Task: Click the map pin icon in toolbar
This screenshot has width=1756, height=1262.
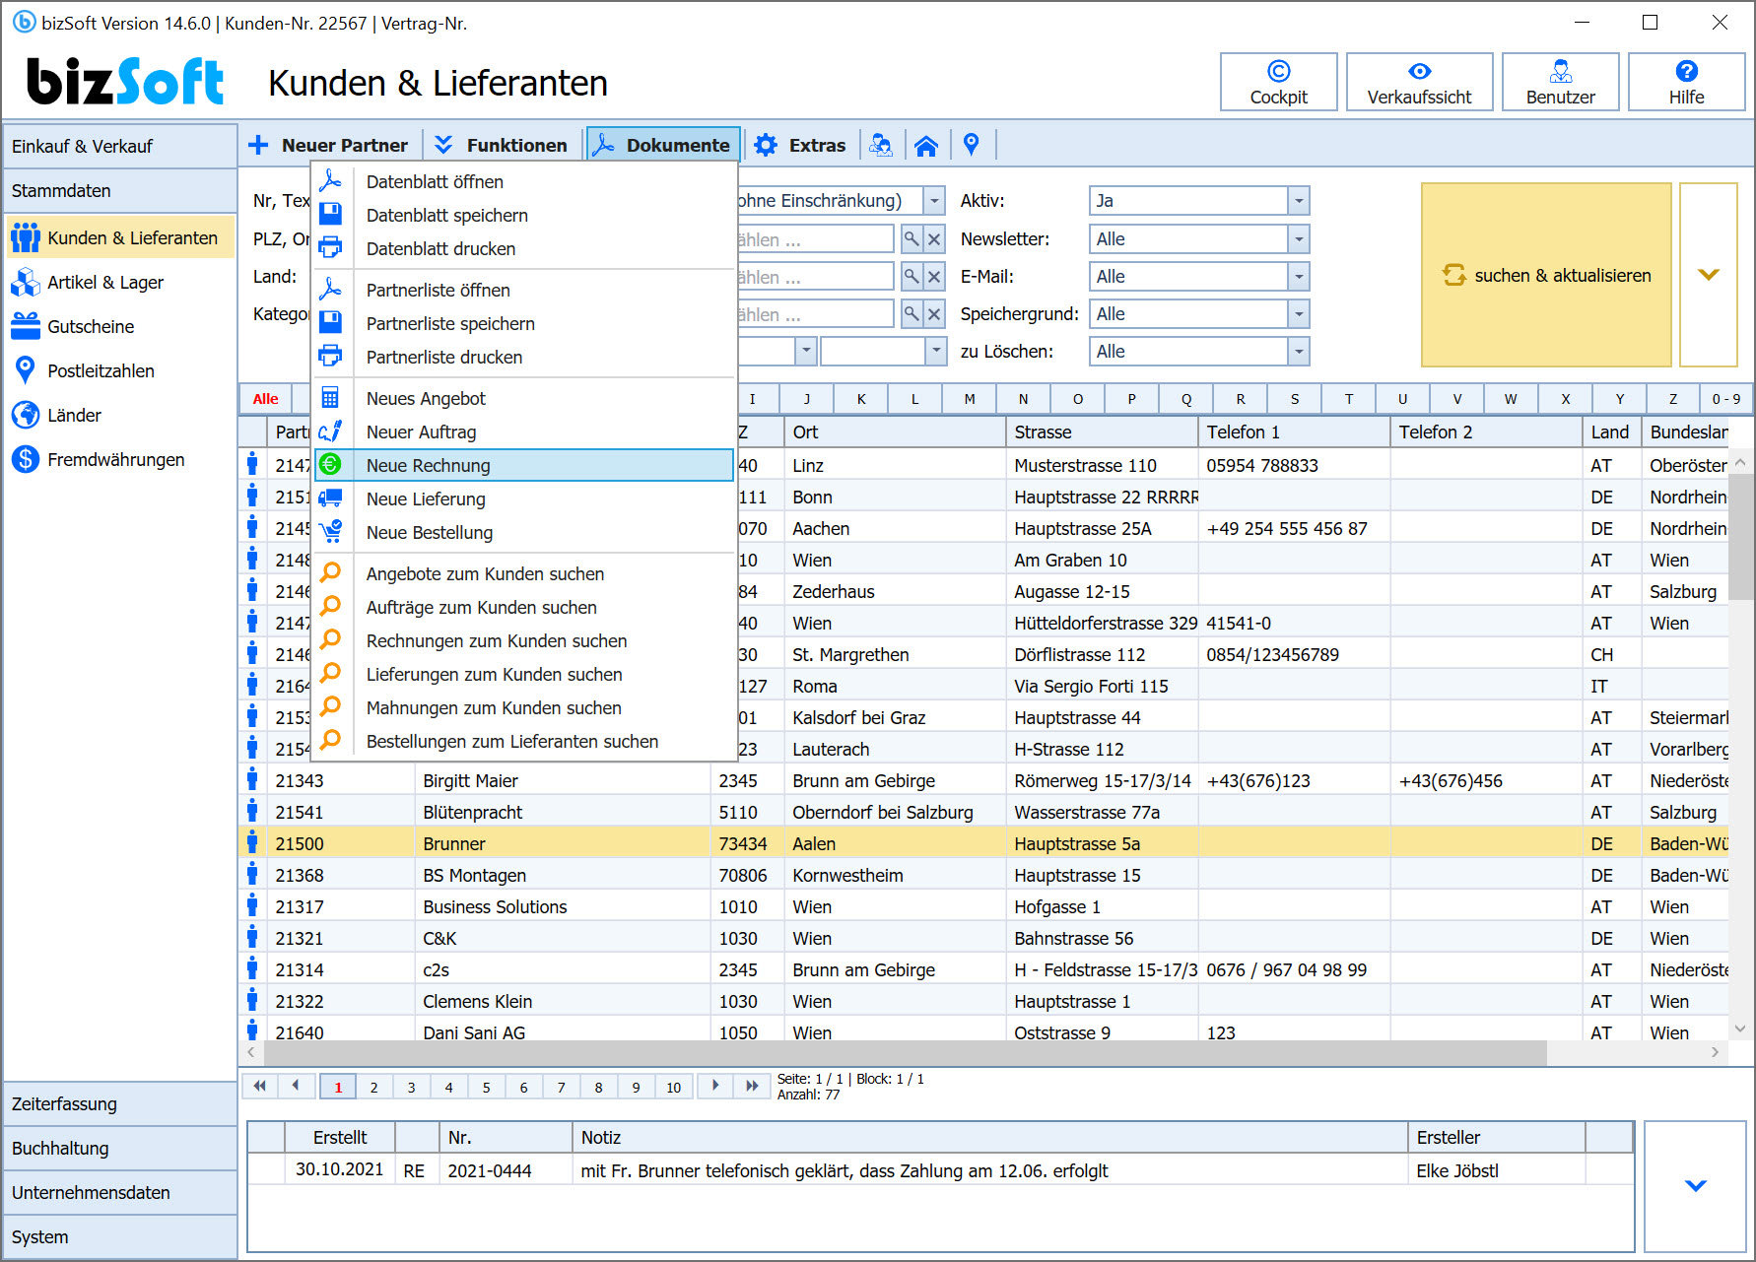Action: pyautogui.click(x=972, y=145)
